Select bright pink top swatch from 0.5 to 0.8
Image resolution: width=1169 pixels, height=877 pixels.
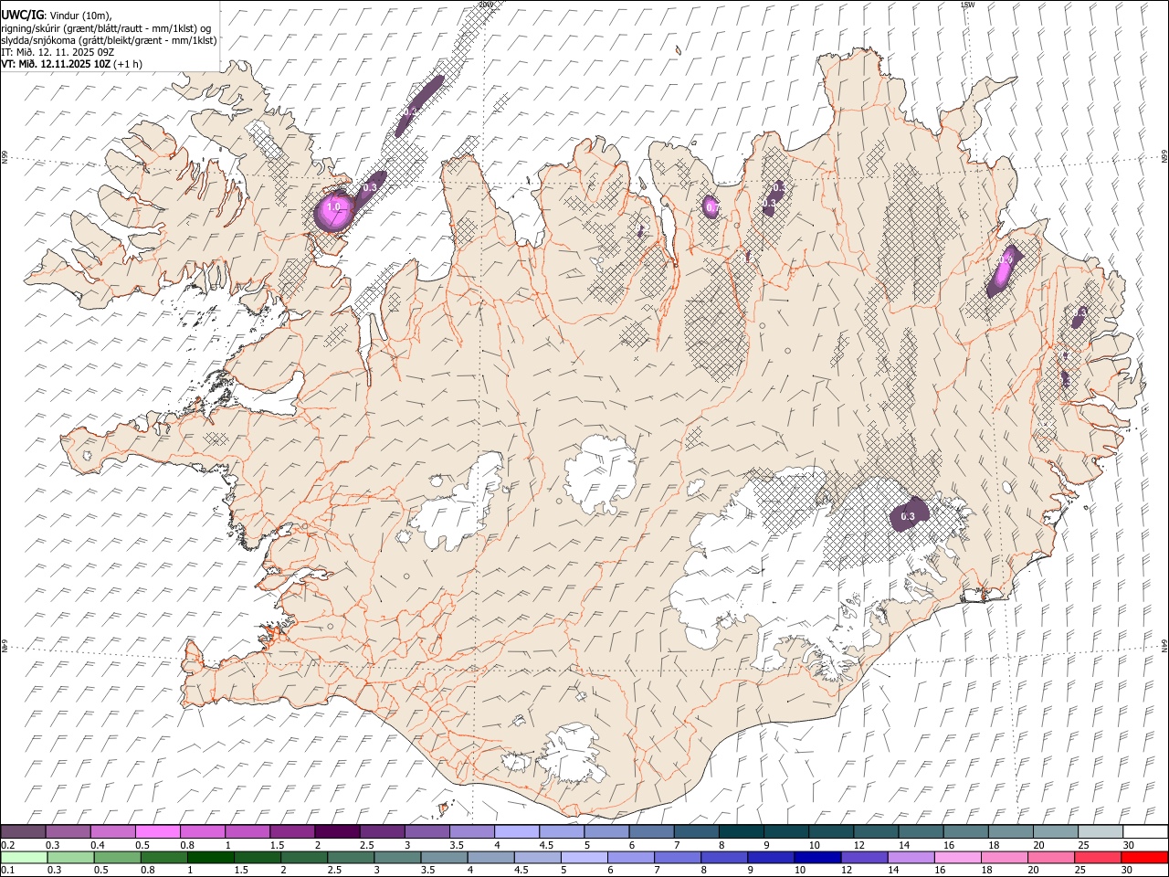coord(157,832)
